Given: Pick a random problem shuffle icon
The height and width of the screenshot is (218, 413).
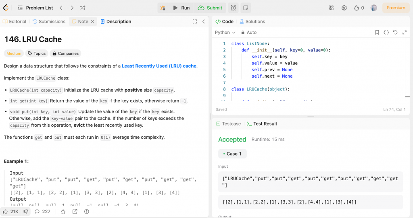Looking at the screenshot, I should click(83, 8).
